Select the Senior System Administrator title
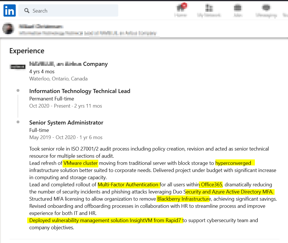 tap(66, 123)
